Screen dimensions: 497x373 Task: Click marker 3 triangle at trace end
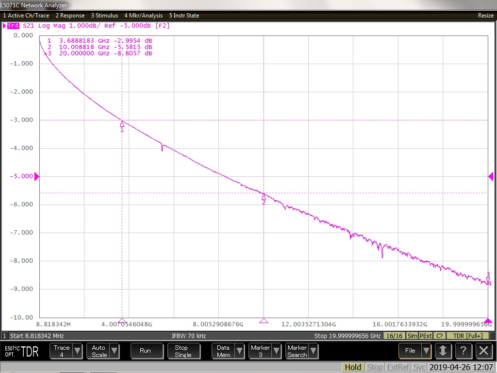(488, 279)
